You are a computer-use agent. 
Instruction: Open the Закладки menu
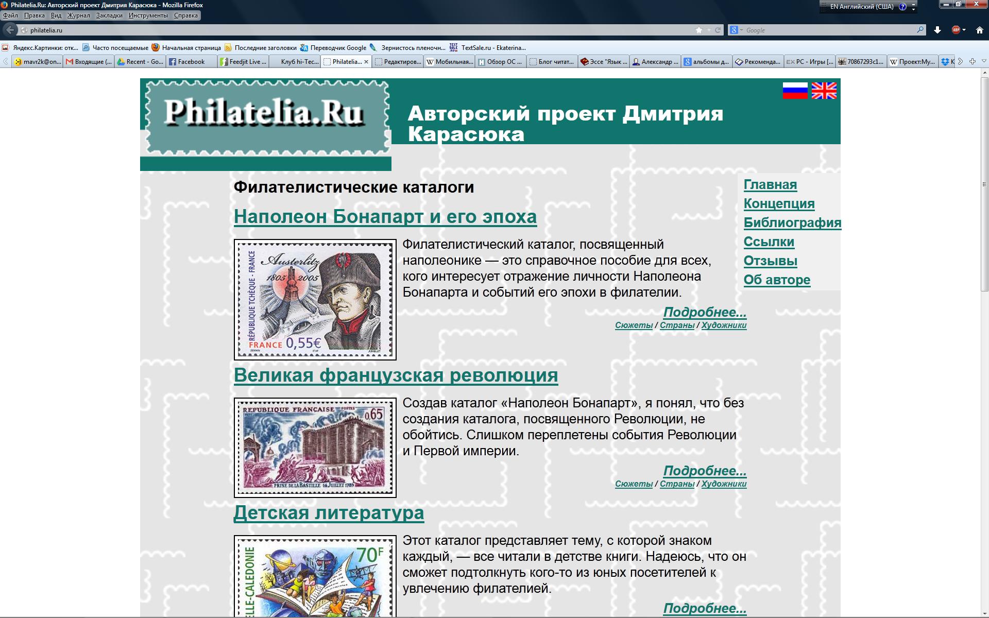pyautogui.click(x=109, y=15)
